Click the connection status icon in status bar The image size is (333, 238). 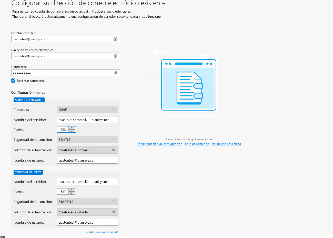pos(3,236)
